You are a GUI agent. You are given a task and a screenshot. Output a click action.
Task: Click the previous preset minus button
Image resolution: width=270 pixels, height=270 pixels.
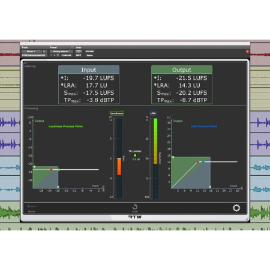[51, 55]
